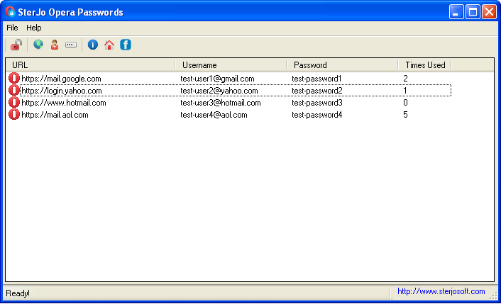Select the https://login.yahoo.com entry
Screen dimensions: 501x304
tap(62, 91)
